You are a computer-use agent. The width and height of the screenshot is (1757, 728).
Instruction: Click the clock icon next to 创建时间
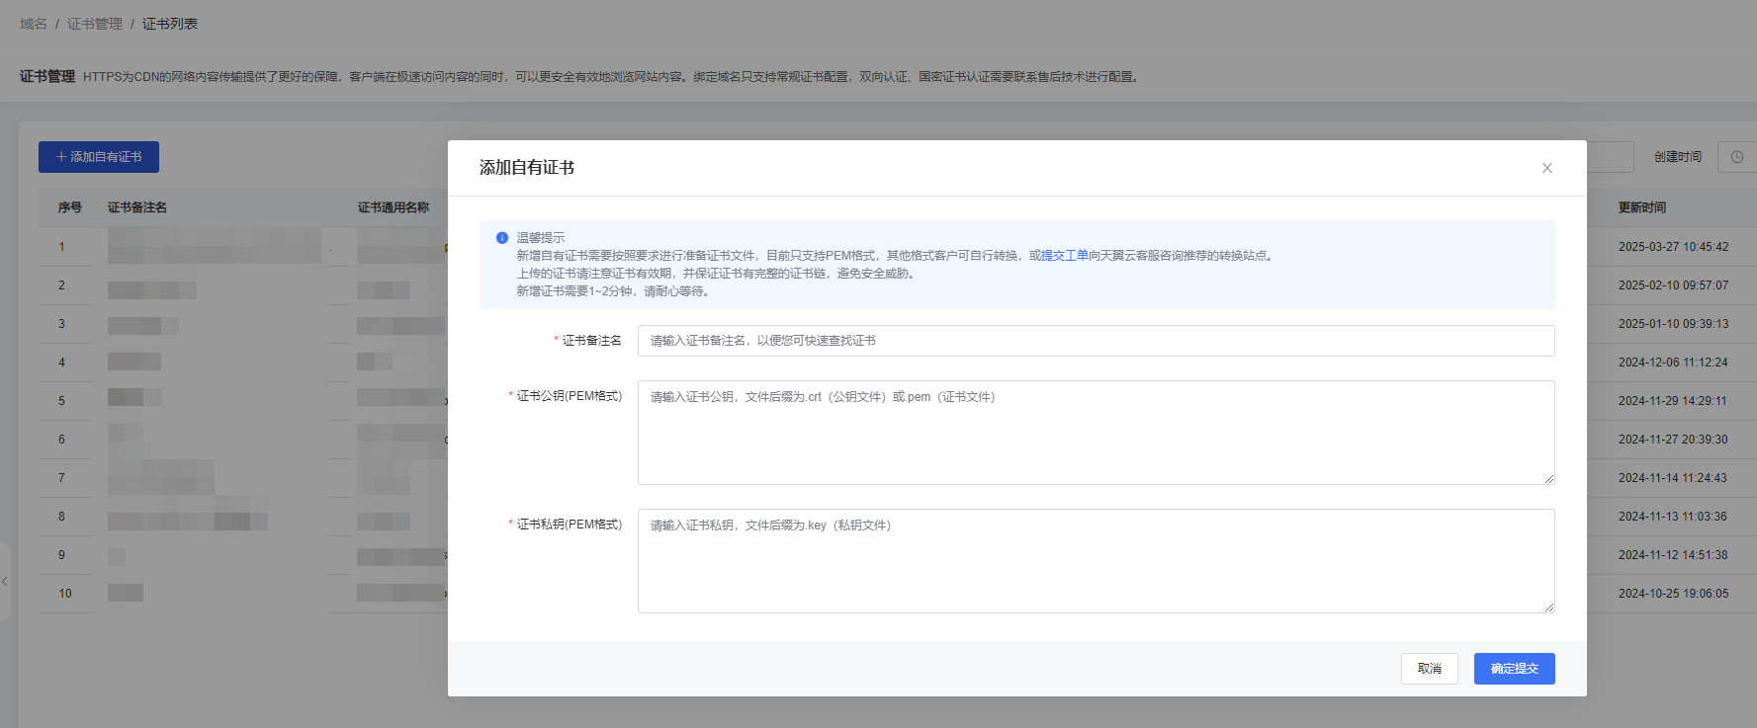pyautogui.click(x=1736, y=157)
